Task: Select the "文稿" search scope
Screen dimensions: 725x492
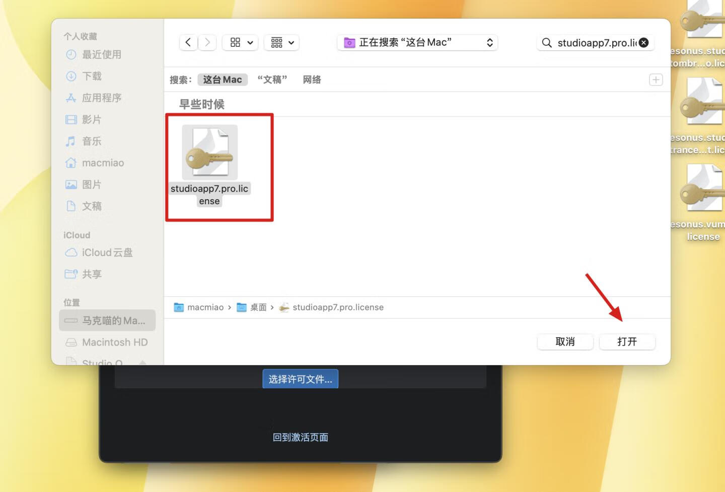Action: [272, 79]
